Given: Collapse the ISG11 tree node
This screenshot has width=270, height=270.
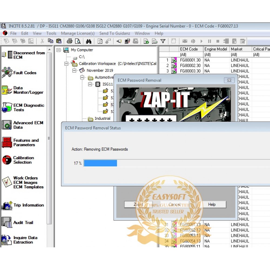Looking at the screenshot, I should (x=90, y=84).
